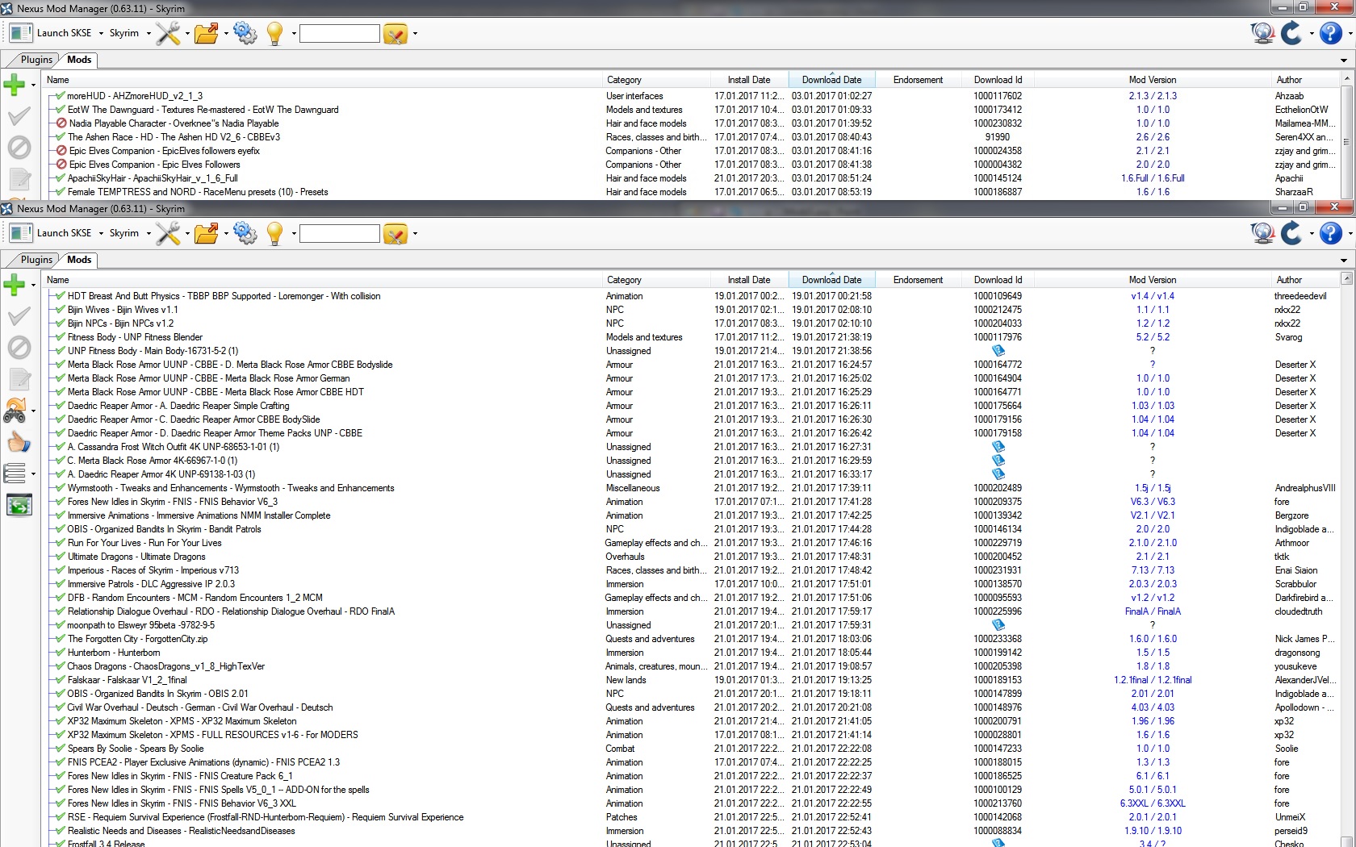Click the lightbulb tips icon in lower window toolbar
Image resolution: width=1356 pixels, height=847 pixels.
[274, 234]
